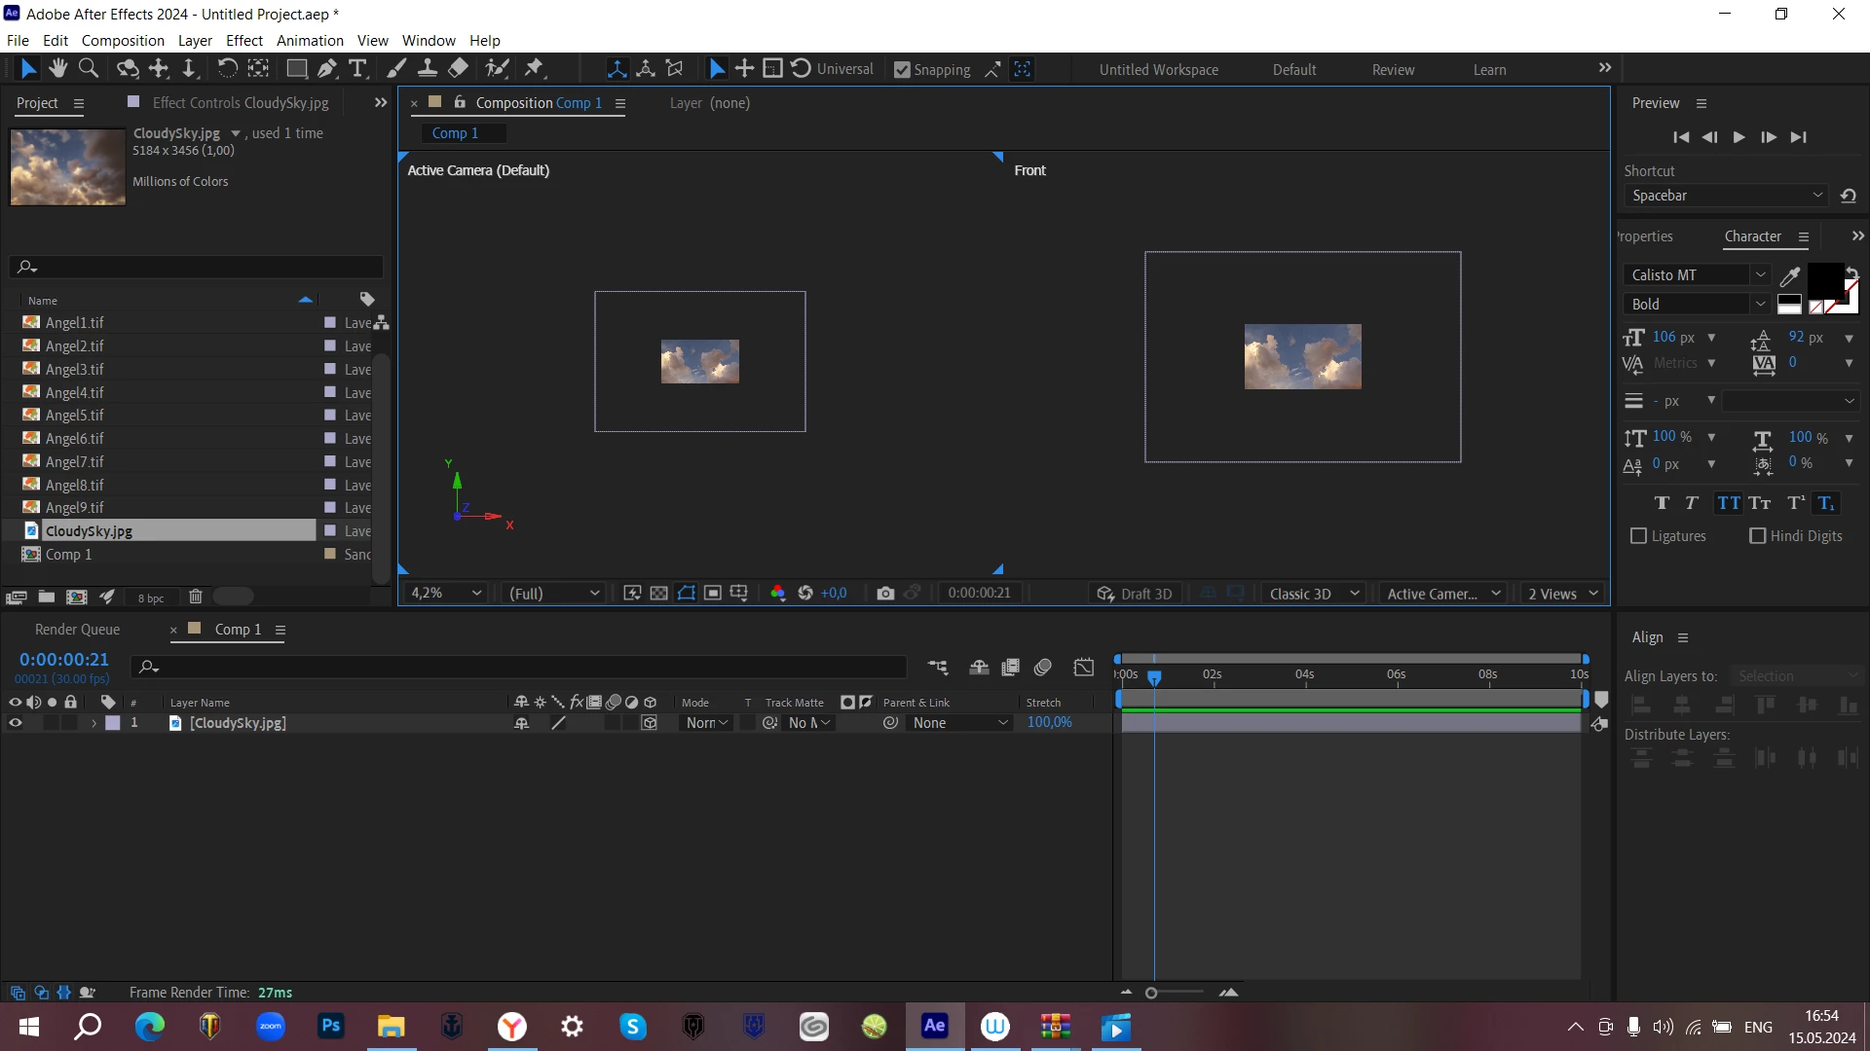Hide the CloudySky.jpg layer with eye icon

[16, 723]
